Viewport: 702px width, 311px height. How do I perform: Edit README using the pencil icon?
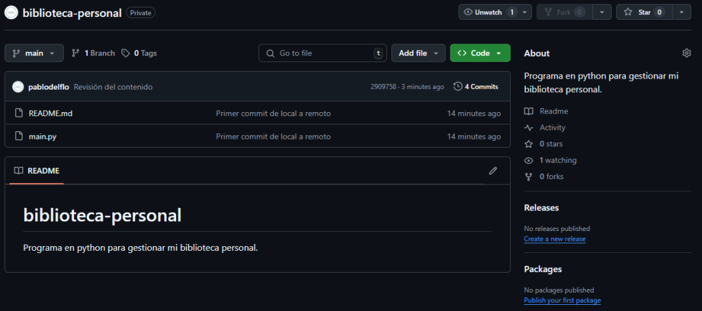(x=492, y=171)
